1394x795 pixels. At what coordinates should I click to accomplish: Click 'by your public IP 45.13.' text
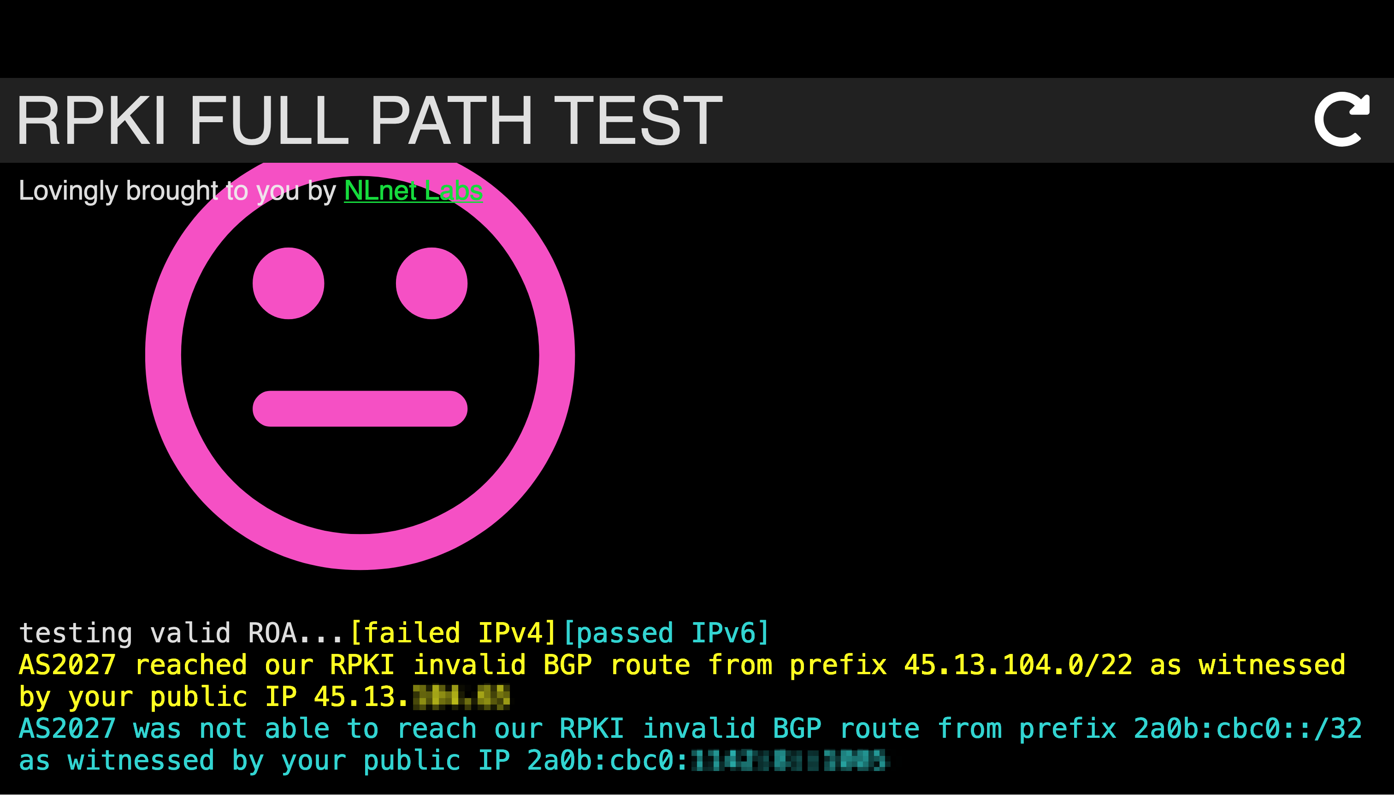click(x=213, y=697)
